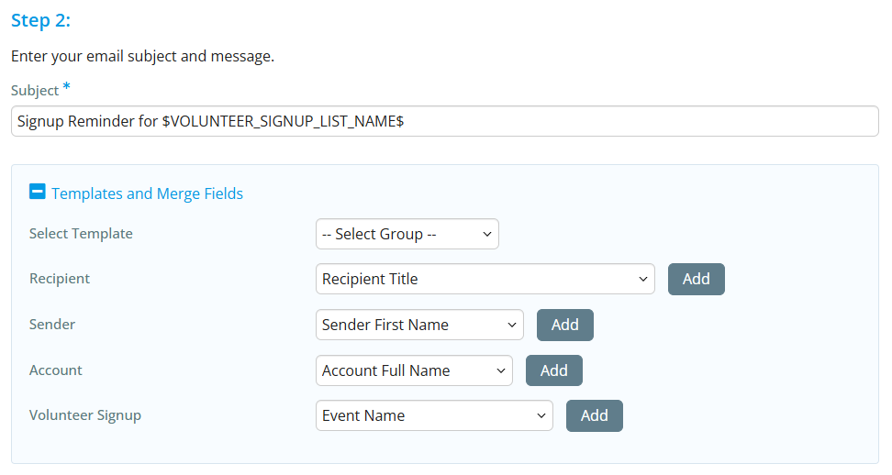The image size is (892, 475).
Task: Expand the Event Name dropdown
Action: 433,415
